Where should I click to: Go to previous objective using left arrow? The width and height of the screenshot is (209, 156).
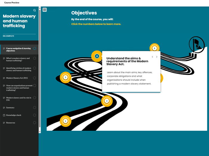coord(153,57)
